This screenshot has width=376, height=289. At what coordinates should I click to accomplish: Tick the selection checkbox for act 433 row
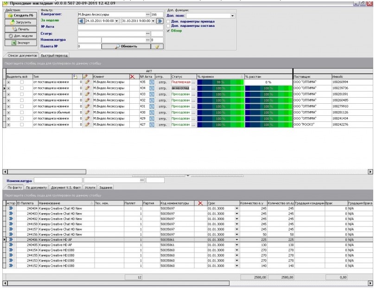tap(21, 94)
